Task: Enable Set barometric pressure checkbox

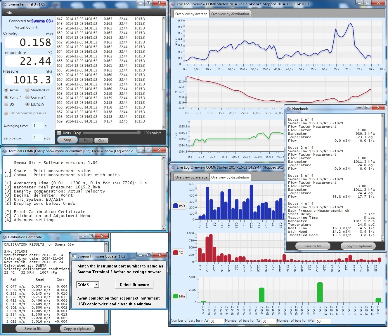Action: coord(6,113)
